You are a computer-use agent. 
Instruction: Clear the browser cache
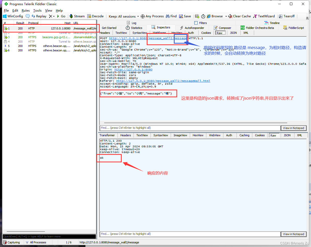tap(239, 16)
